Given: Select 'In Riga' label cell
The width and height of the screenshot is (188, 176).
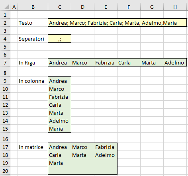Looking at the screenshot, I should pos(33,63).
